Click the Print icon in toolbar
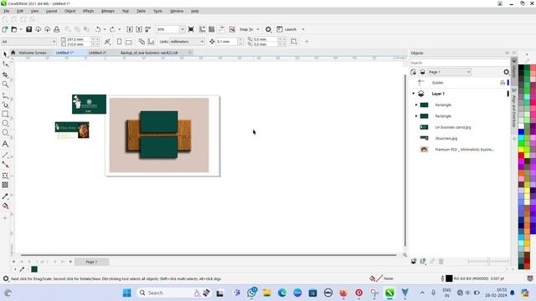Viewport: 536px width, 301px height. point(57,29)
